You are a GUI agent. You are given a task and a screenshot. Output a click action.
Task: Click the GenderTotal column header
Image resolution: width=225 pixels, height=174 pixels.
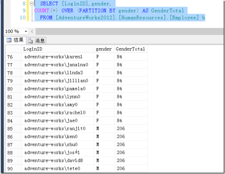click(131, 49)
